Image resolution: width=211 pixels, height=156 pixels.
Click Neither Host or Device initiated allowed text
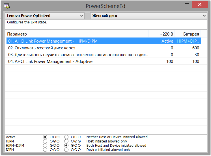(117, 137)
